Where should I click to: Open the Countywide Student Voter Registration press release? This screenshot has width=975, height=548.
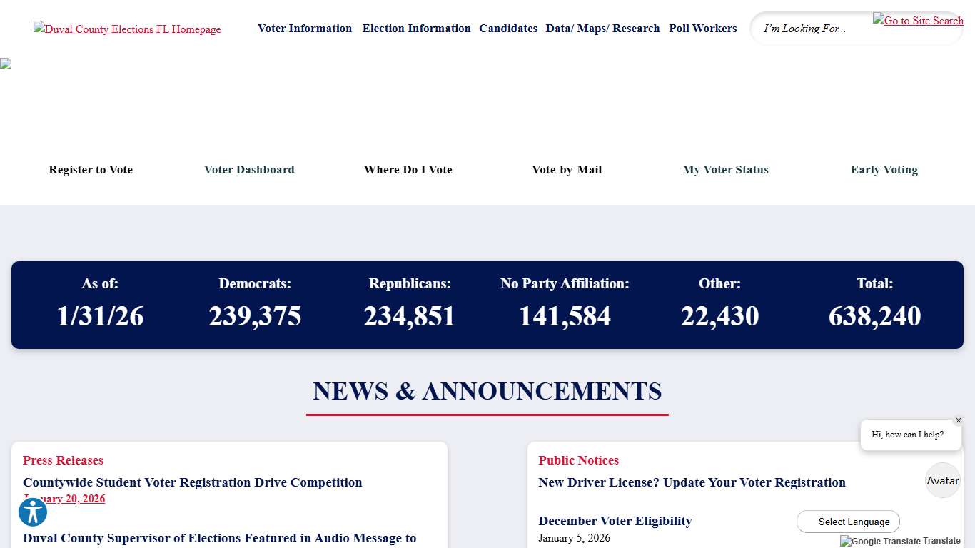coord(193,482)
